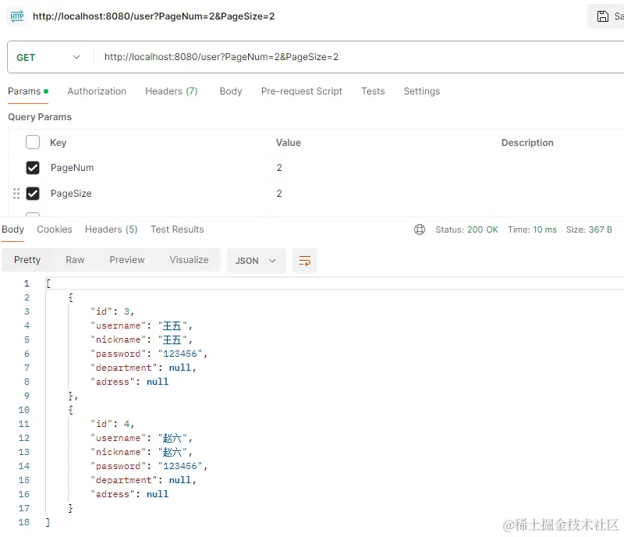Image resolution: width=624 pixels, height=537 pixels.
Task: Uncheck the PageSize parameter checkbox
Action: pos(33,194)
